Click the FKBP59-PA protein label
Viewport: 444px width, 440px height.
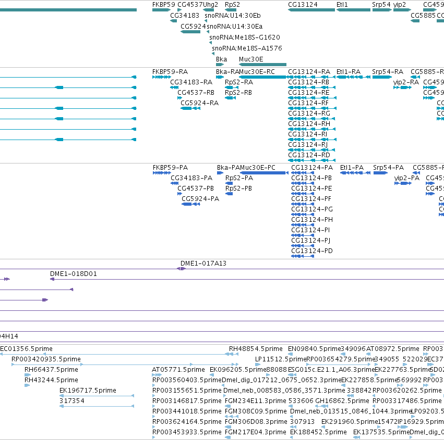(170, 168)
